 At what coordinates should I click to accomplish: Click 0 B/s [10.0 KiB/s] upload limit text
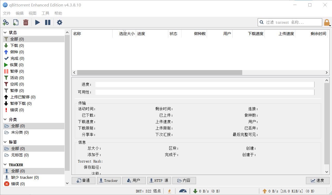pos(291,191)
